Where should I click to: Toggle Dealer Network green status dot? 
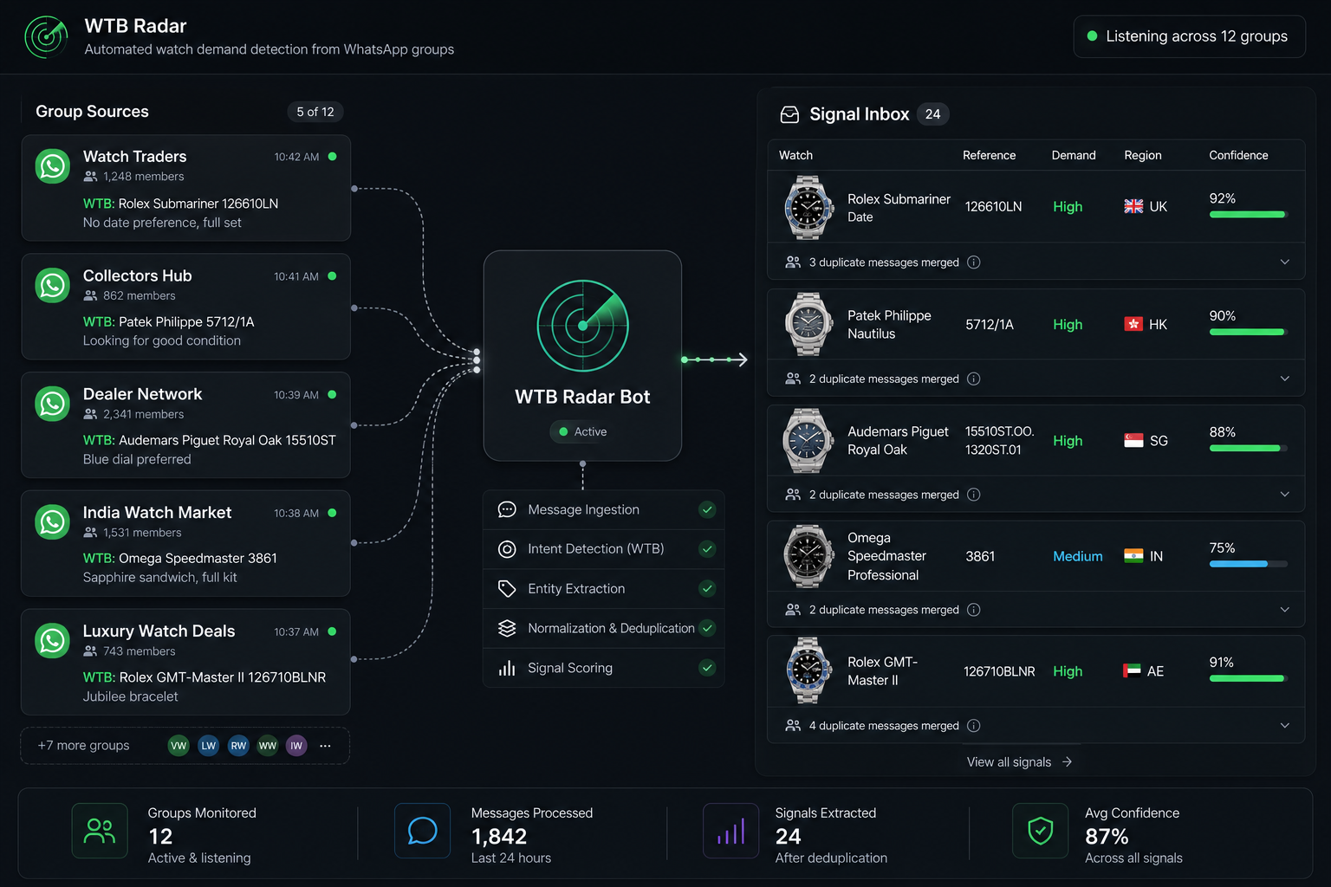tap(332, 395)
